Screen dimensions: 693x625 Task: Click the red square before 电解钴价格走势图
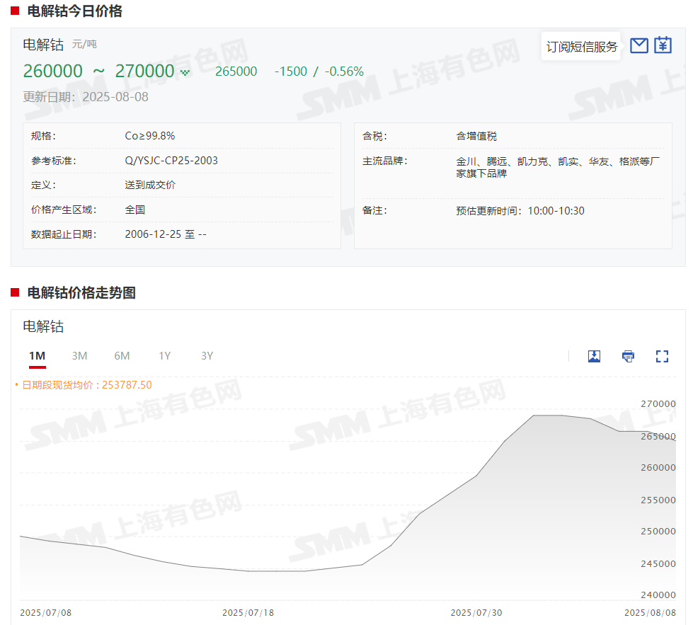[15, 292]
